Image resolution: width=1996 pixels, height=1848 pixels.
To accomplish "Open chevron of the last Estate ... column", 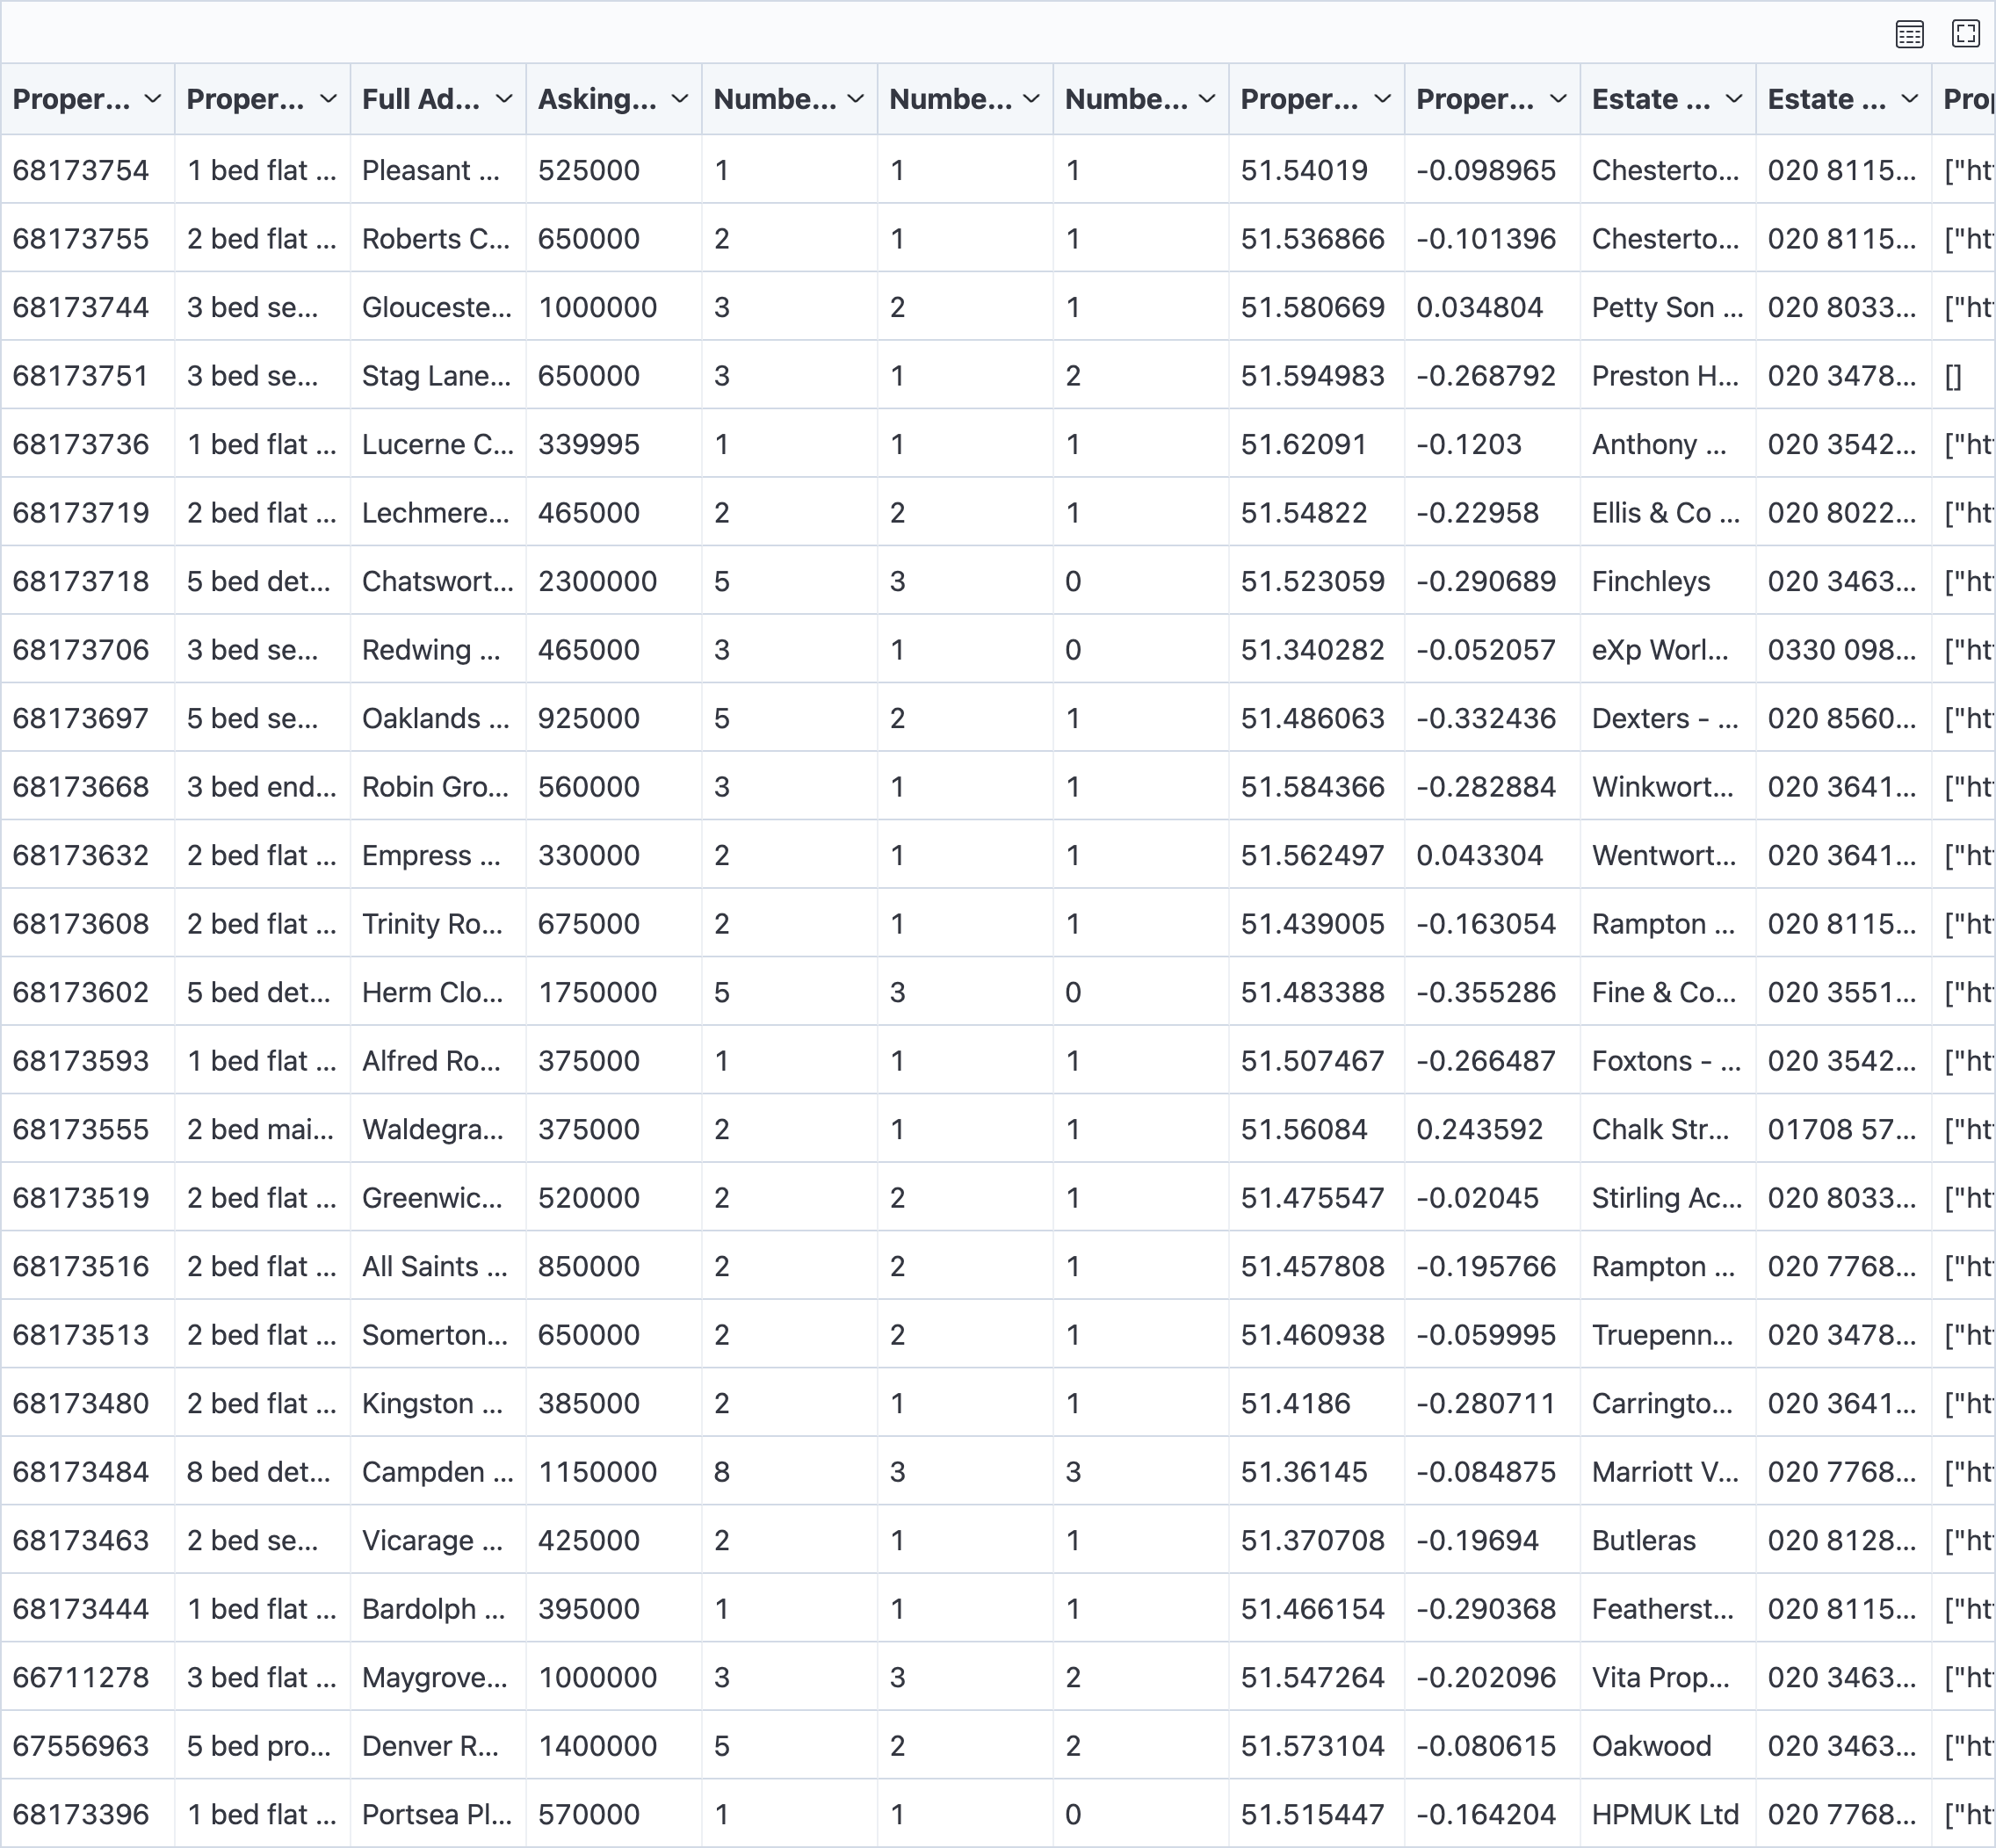I will pyautogui.click(x=1909, y=99).
